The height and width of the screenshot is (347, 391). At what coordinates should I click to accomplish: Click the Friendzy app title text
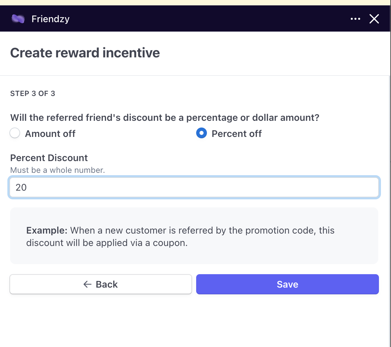pos(50,19)
